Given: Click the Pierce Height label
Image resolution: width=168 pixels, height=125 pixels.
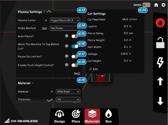Looking at the screenshot, I should 96,40.
